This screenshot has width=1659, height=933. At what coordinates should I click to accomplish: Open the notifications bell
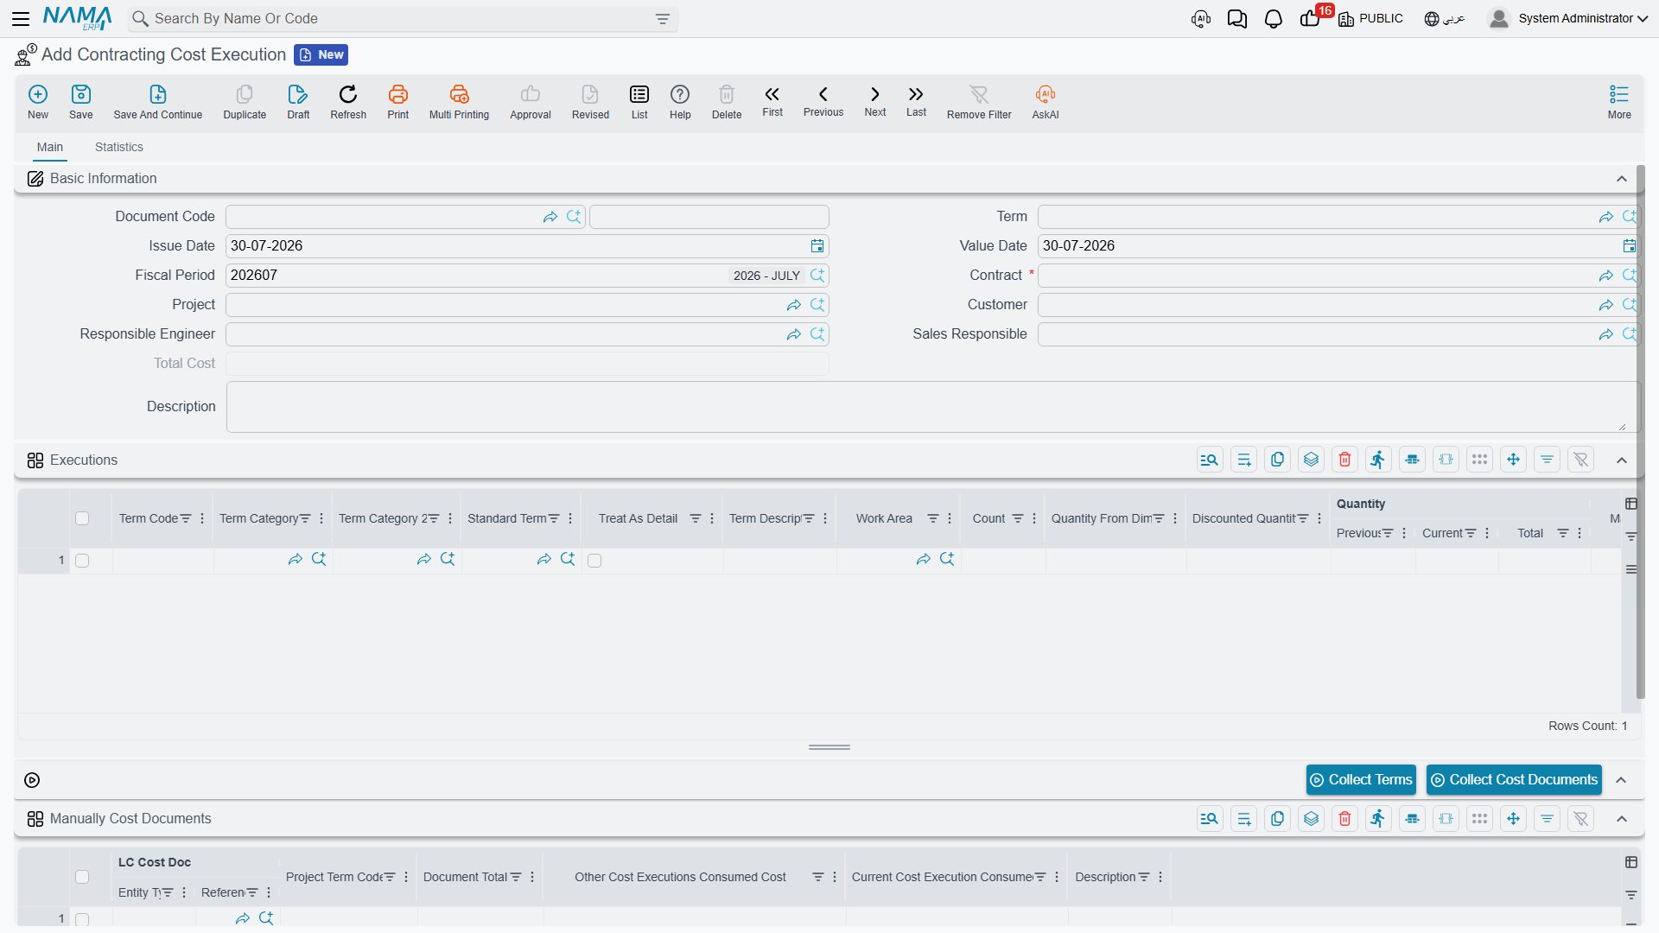pos(1273,19)
